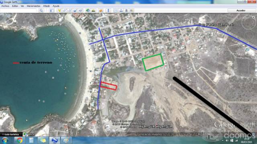Screen dimensions: 257x144
Task: Open the Ayuda menu
Action: (56, 6)
